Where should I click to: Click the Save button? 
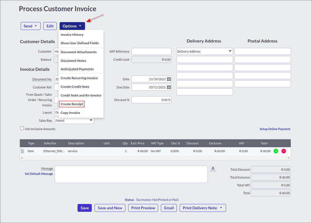coord(85,208)
